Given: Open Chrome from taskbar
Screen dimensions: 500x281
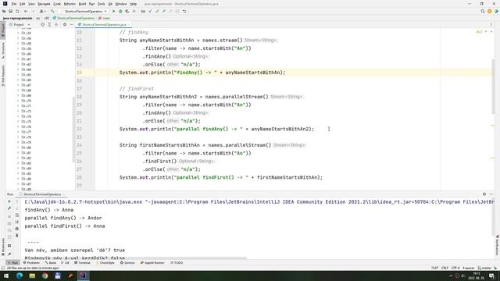Looking at the screenshot, I should (45, 276).
